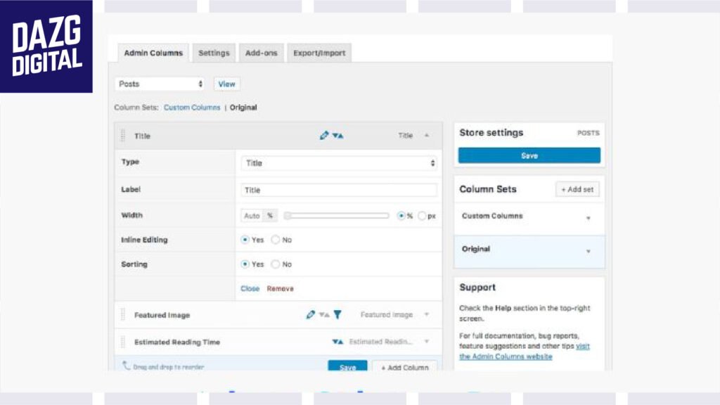Select Custom Columns row in Column Sets panel
The image size is (720, 405).
pos(529,219)
